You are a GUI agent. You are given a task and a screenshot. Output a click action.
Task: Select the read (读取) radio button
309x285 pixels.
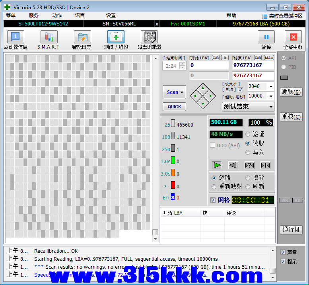tap(248, 143)
